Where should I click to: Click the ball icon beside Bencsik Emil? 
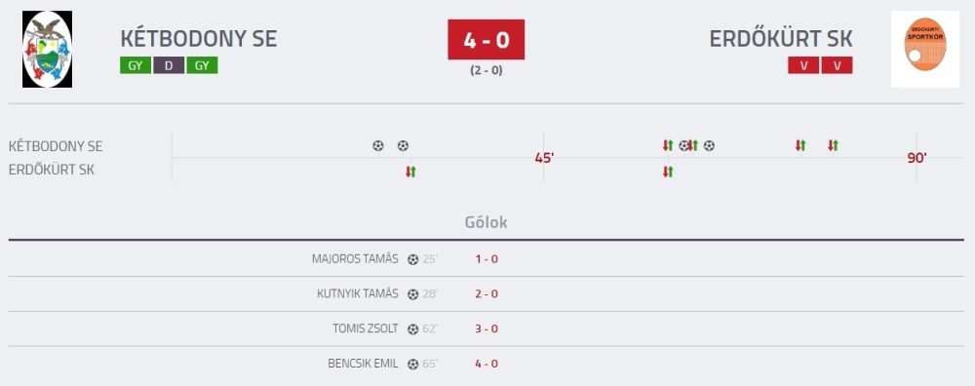[x=412, y=365]
